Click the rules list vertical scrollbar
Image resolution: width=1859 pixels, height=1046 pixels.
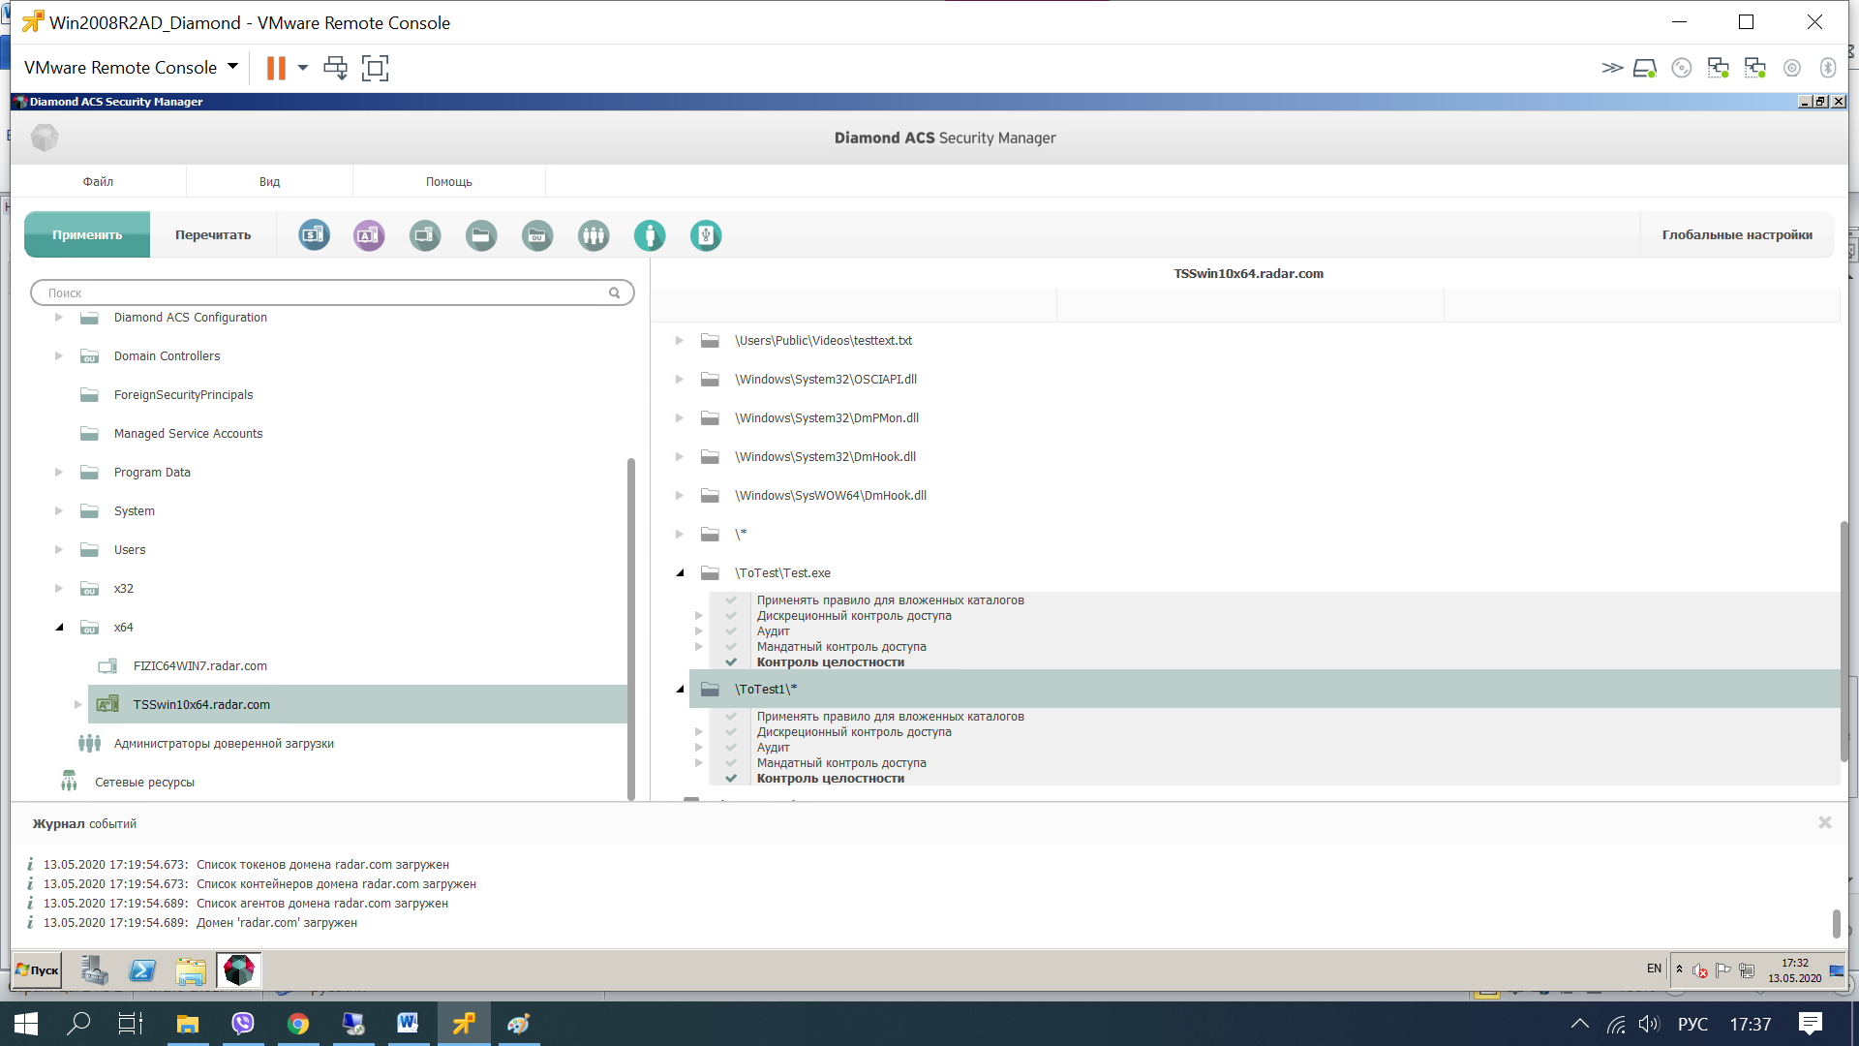point(1844,639)
